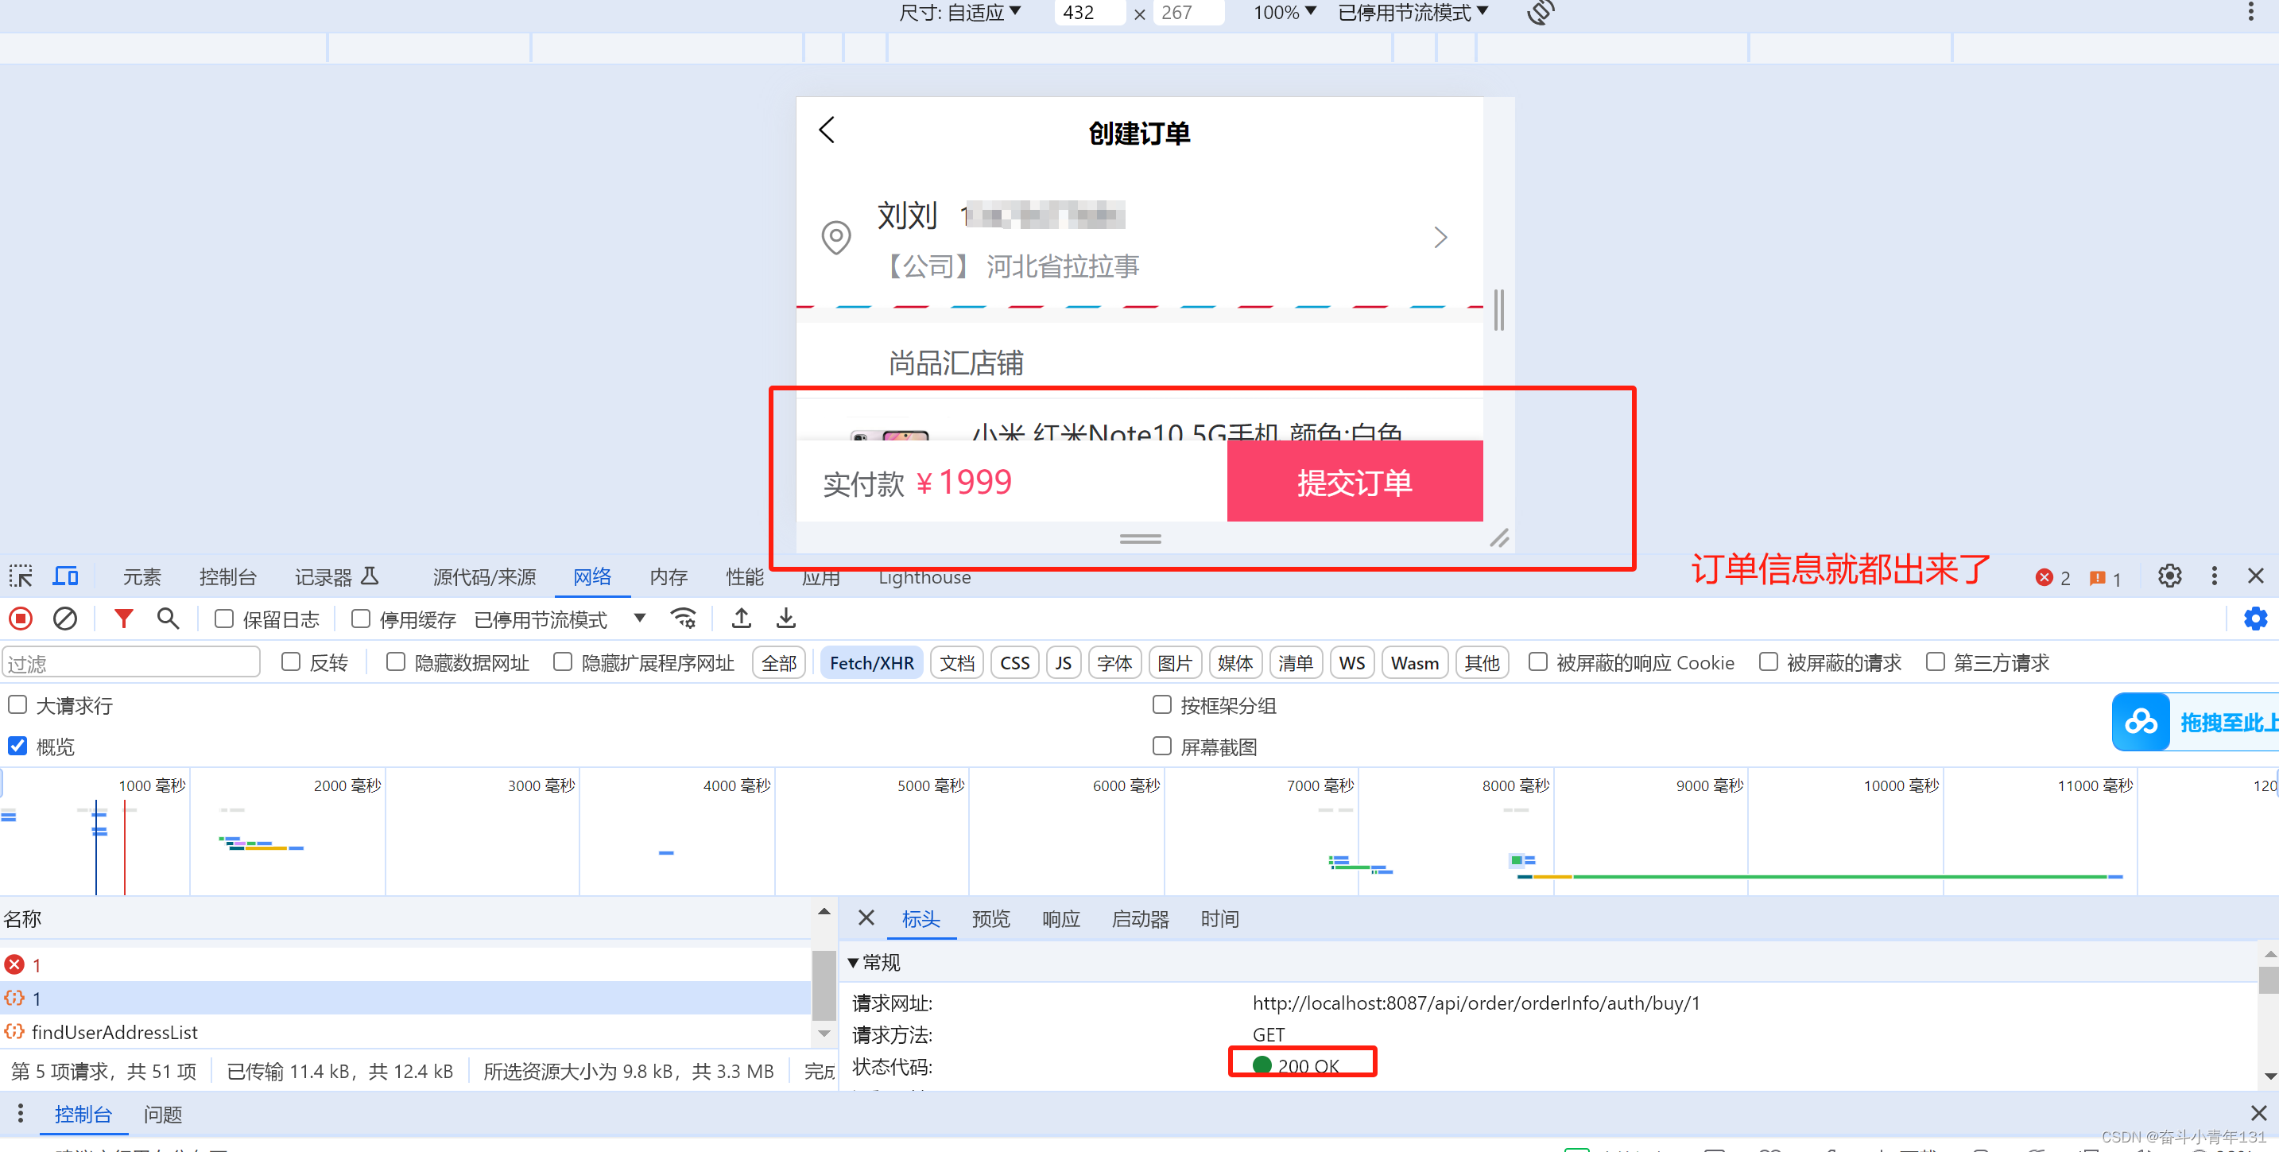Image resolution: width=2279 pixels, height=1152 pixels.
Task: Uncheck the 概览 checkbox
Action: tap(17, 746)
